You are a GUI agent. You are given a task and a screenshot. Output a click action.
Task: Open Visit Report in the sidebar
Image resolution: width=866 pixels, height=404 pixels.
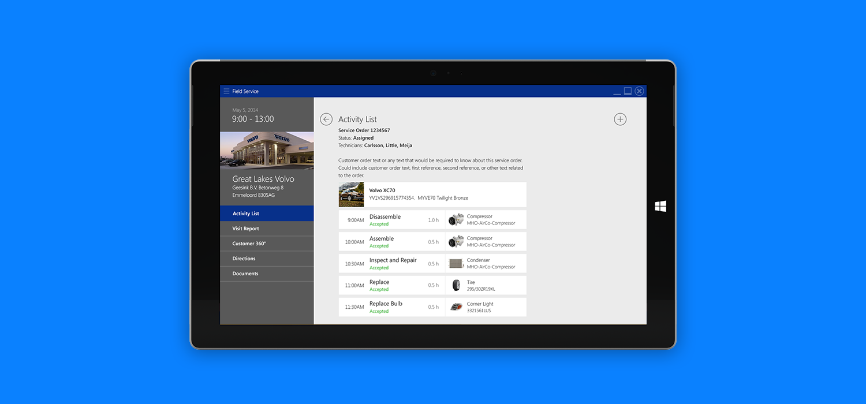(267, 229)
